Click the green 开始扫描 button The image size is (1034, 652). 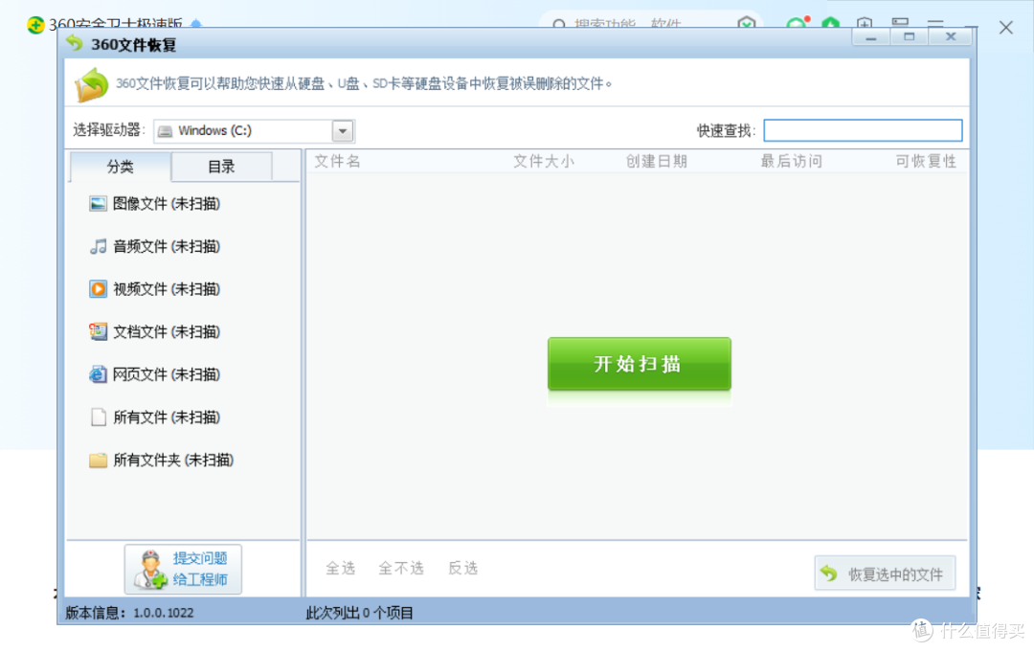coord(639,363)
